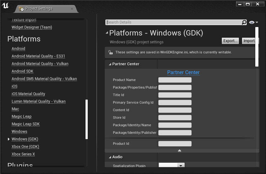The width and height of the screenshot is (266, 174).
Task: Maximize the Project Settings window
Action: click(248, 4)
